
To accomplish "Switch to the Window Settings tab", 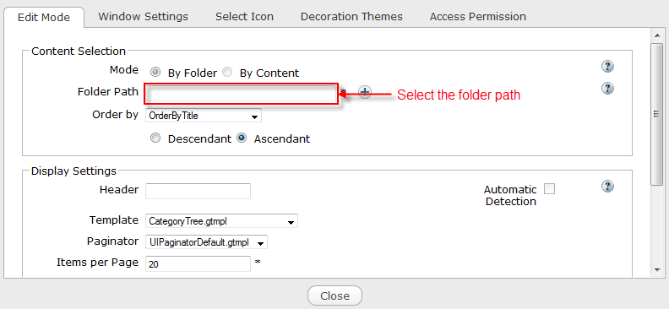I will [x=143, y=17].
